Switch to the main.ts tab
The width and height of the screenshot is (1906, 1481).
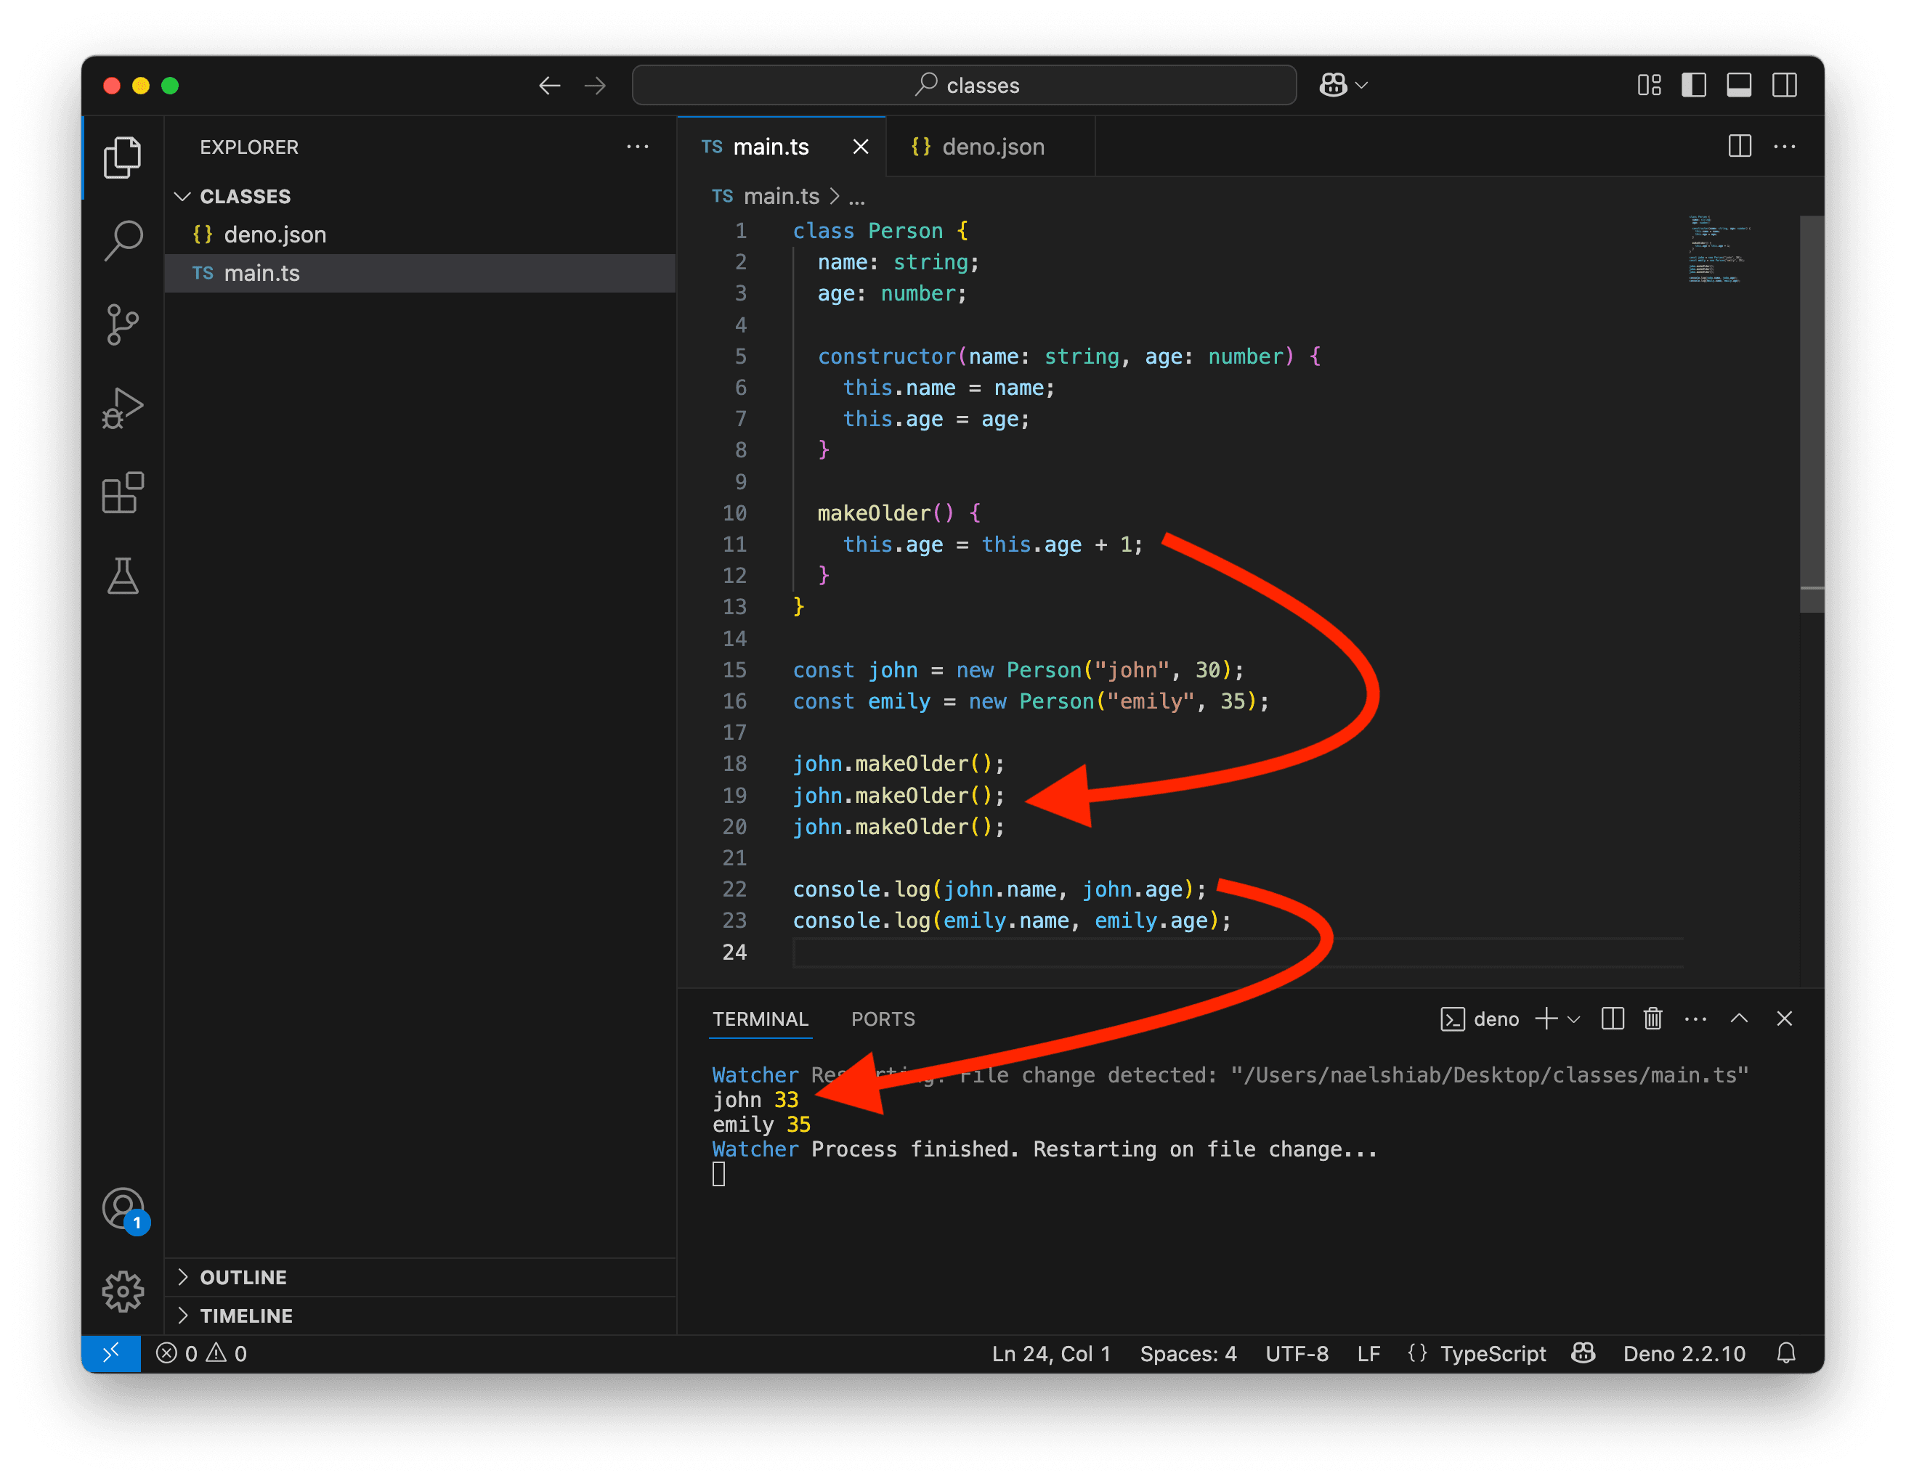click(771, 147)
